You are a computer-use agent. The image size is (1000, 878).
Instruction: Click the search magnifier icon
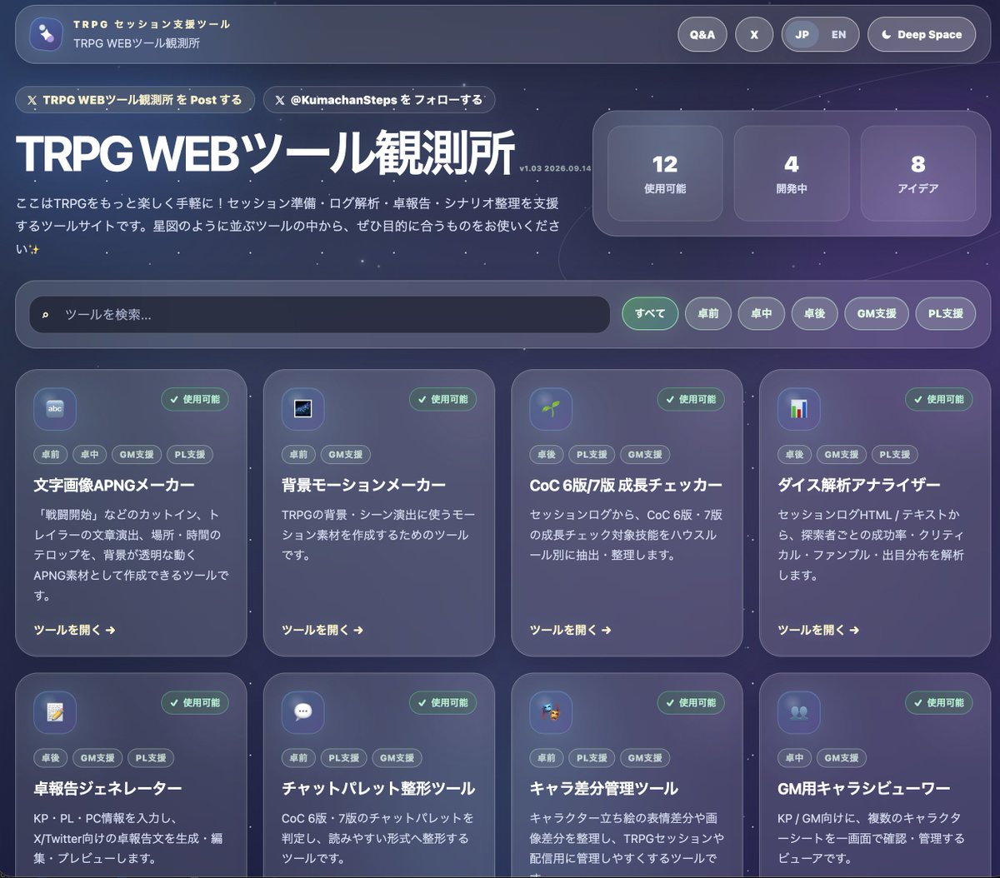[45, 315]
